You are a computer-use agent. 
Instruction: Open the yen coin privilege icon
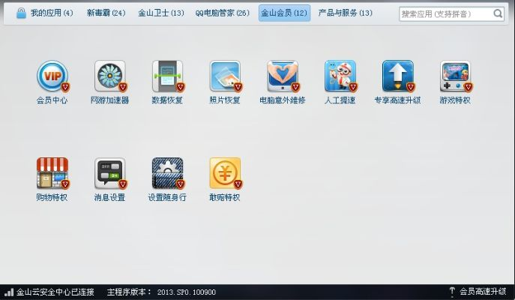[226, 173]
